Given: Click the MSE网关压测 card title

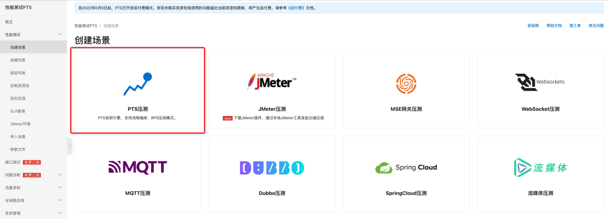Looking at the screenshot, I should 406,109.
